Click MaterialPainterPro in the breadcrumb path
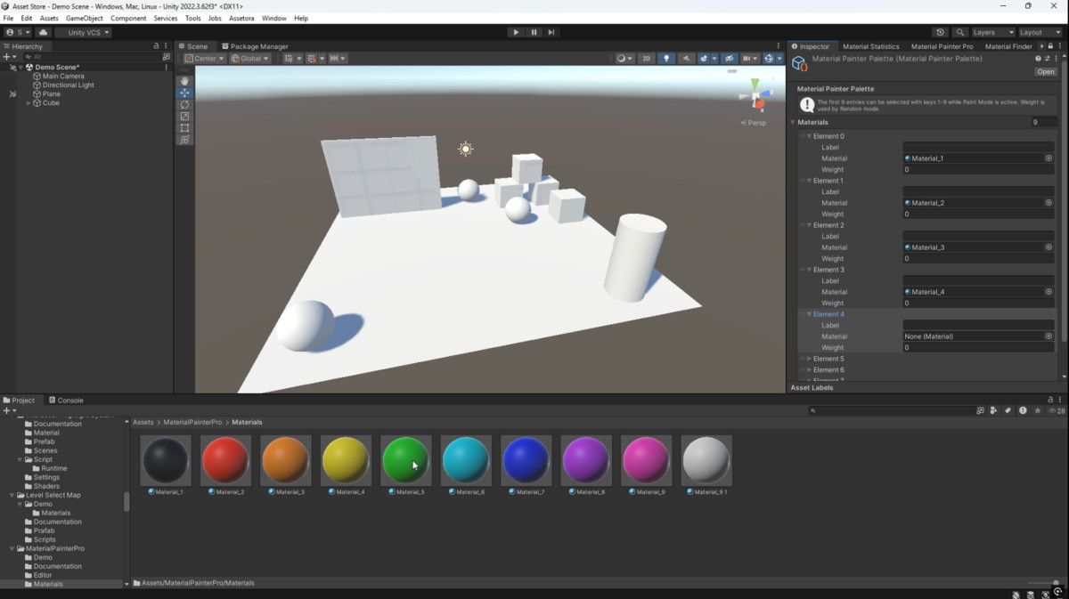The width and height of the screenshot is (1069, 599). coord(192,422)
